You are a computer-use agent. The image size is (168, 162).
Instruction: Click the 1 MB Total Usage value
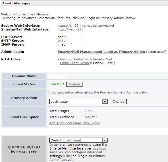[89, 111]
